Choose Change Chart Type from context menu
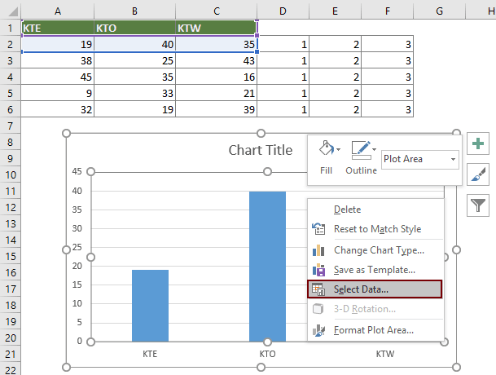The height and width of the screenshot is (375, 496). coord(375,250)
